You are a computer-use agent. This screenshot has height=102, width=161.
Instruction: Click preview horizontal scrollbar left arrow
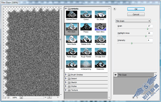pyautogui.click(x=45, y=97)
